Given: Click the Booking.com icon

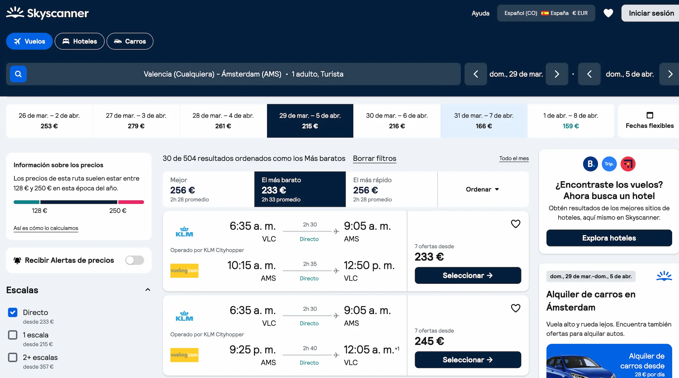Looking at the screenshot, I should [x=590, y=164].
